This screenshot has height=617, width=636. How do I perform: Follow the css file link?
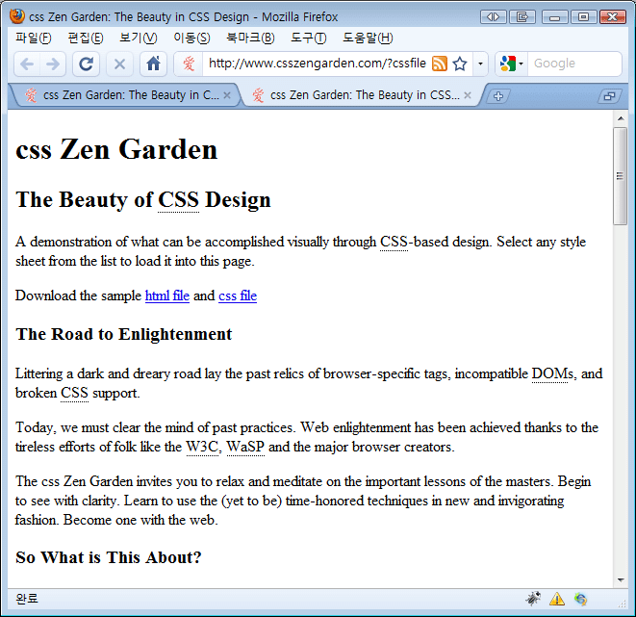(x=238, y=296)
